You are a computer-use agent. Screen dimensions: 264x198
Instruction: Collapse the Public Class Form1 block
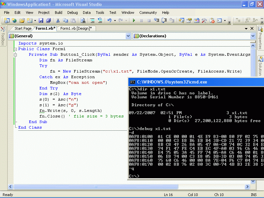point(15,49)
